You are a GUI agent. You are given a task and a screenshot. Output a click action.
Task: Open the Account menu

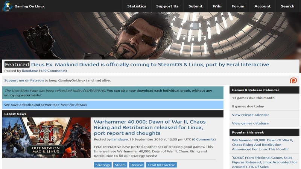[262, 6]
